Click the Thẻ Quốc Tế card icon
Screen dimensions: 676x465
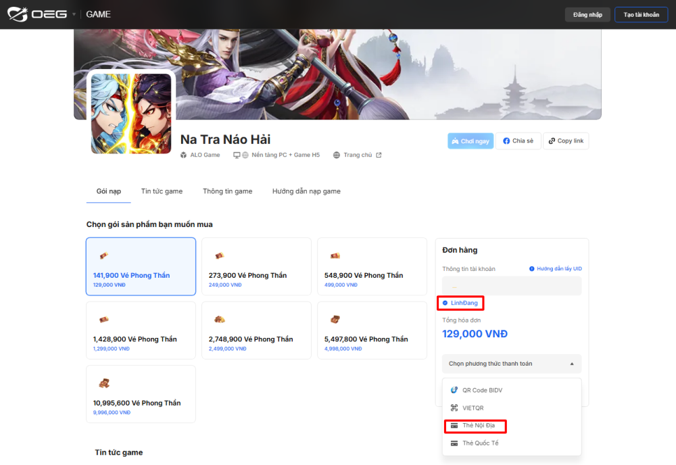tap(454, 443)
